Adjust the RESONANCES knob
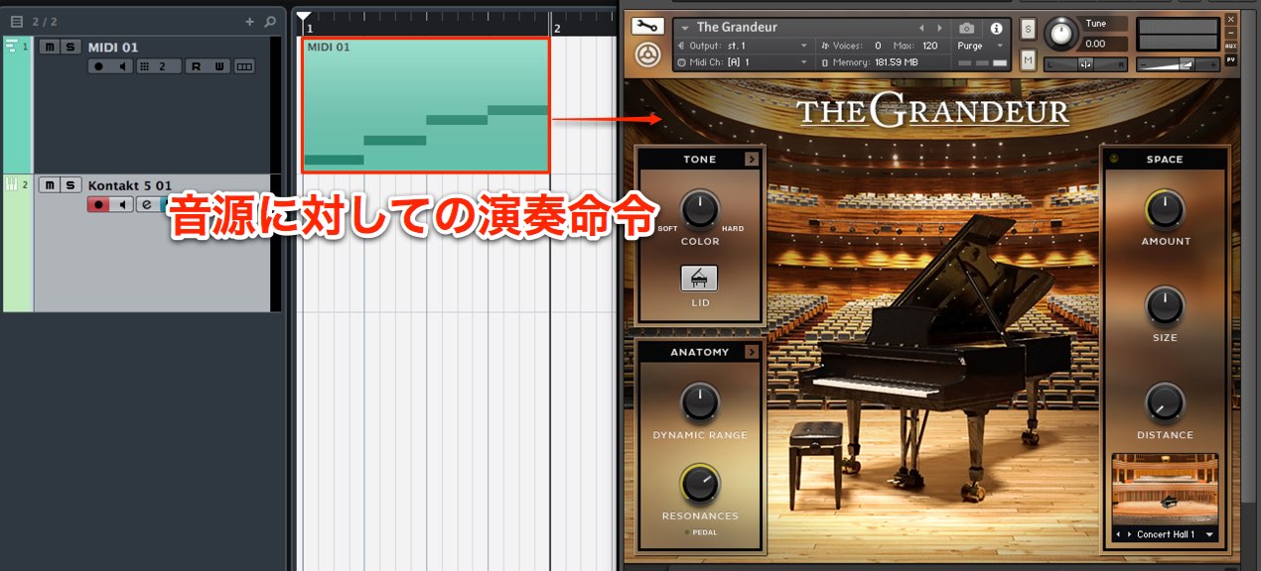 coord(700,484)
